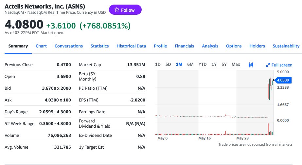Screen dimensions: 302x165
Task: Select the 1D chart range
Action: coord(158,64)
